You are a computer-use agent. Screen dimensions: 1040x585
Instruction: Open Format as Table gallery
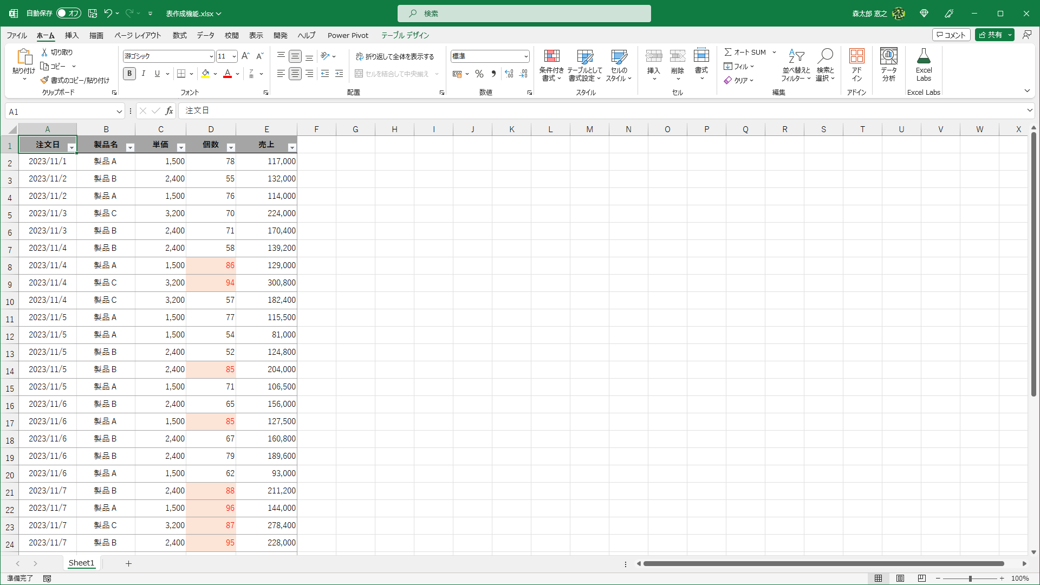click(584, 56)
